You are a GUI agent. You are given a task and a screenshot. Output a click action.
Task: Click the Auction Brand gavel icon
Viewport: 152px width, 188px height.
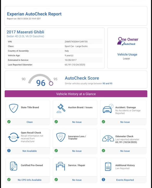pyautogui.click(x=61, y=108)
